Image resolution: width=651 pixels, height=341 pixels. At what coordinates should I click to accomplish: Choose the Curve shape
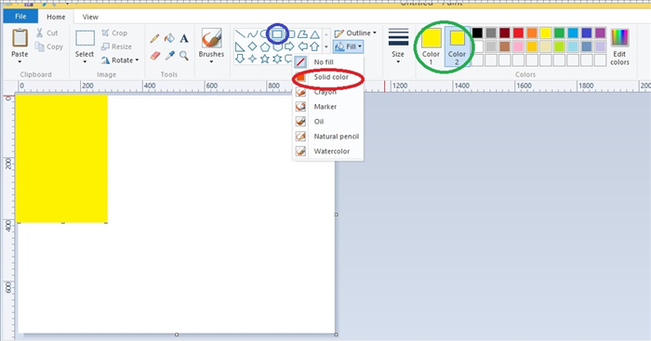[252, 34]
